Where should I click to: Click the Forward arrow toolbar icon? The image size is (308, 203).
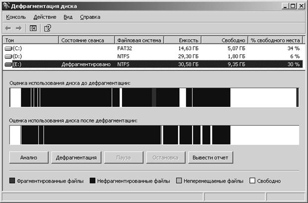tap(19, 28)
